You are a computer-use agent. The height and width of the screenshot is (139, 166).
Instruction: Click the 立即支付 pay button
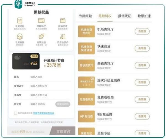click(63, 131)
